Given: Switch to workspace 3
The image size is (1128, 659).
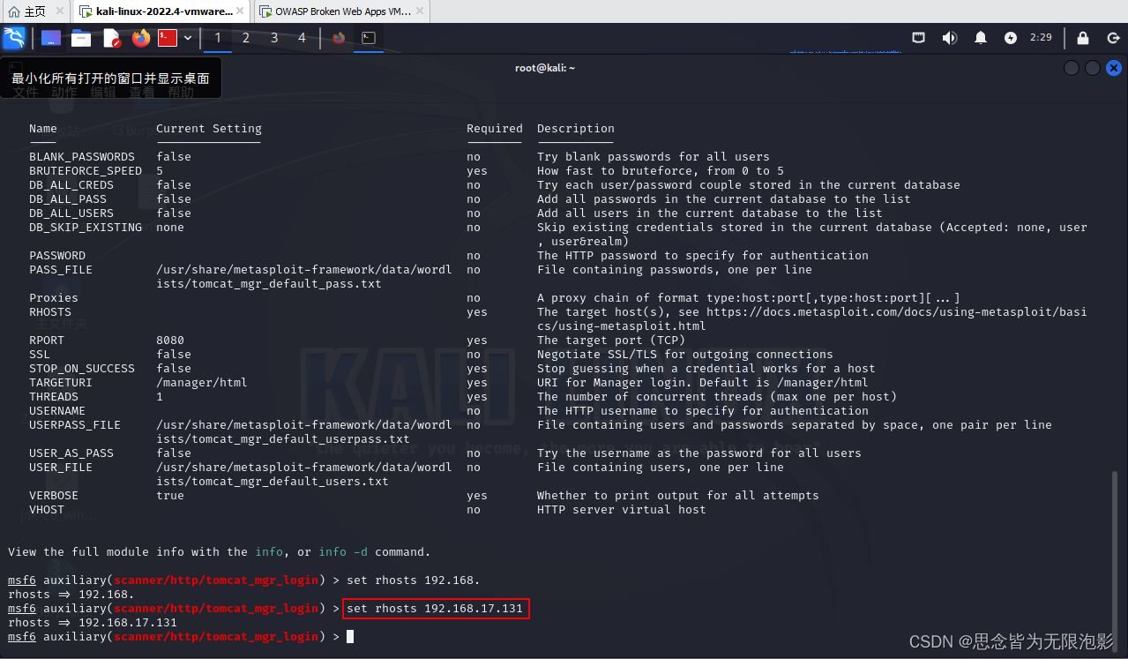Looking at the screenshot, I should pos(273,38).
